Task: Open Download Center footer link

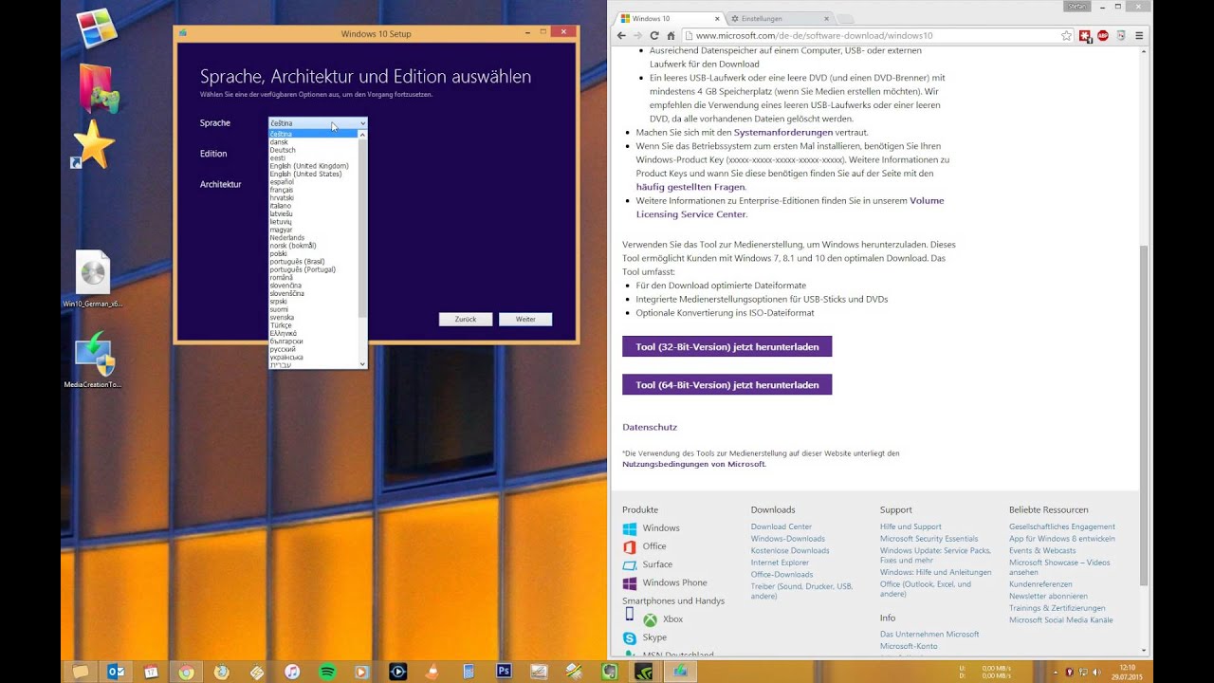Action: 782,527
